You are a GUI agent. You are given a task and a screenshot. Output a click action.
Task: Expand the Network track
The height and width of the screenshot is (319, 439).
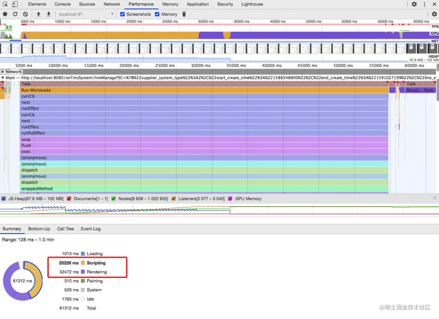pos(3,72)
